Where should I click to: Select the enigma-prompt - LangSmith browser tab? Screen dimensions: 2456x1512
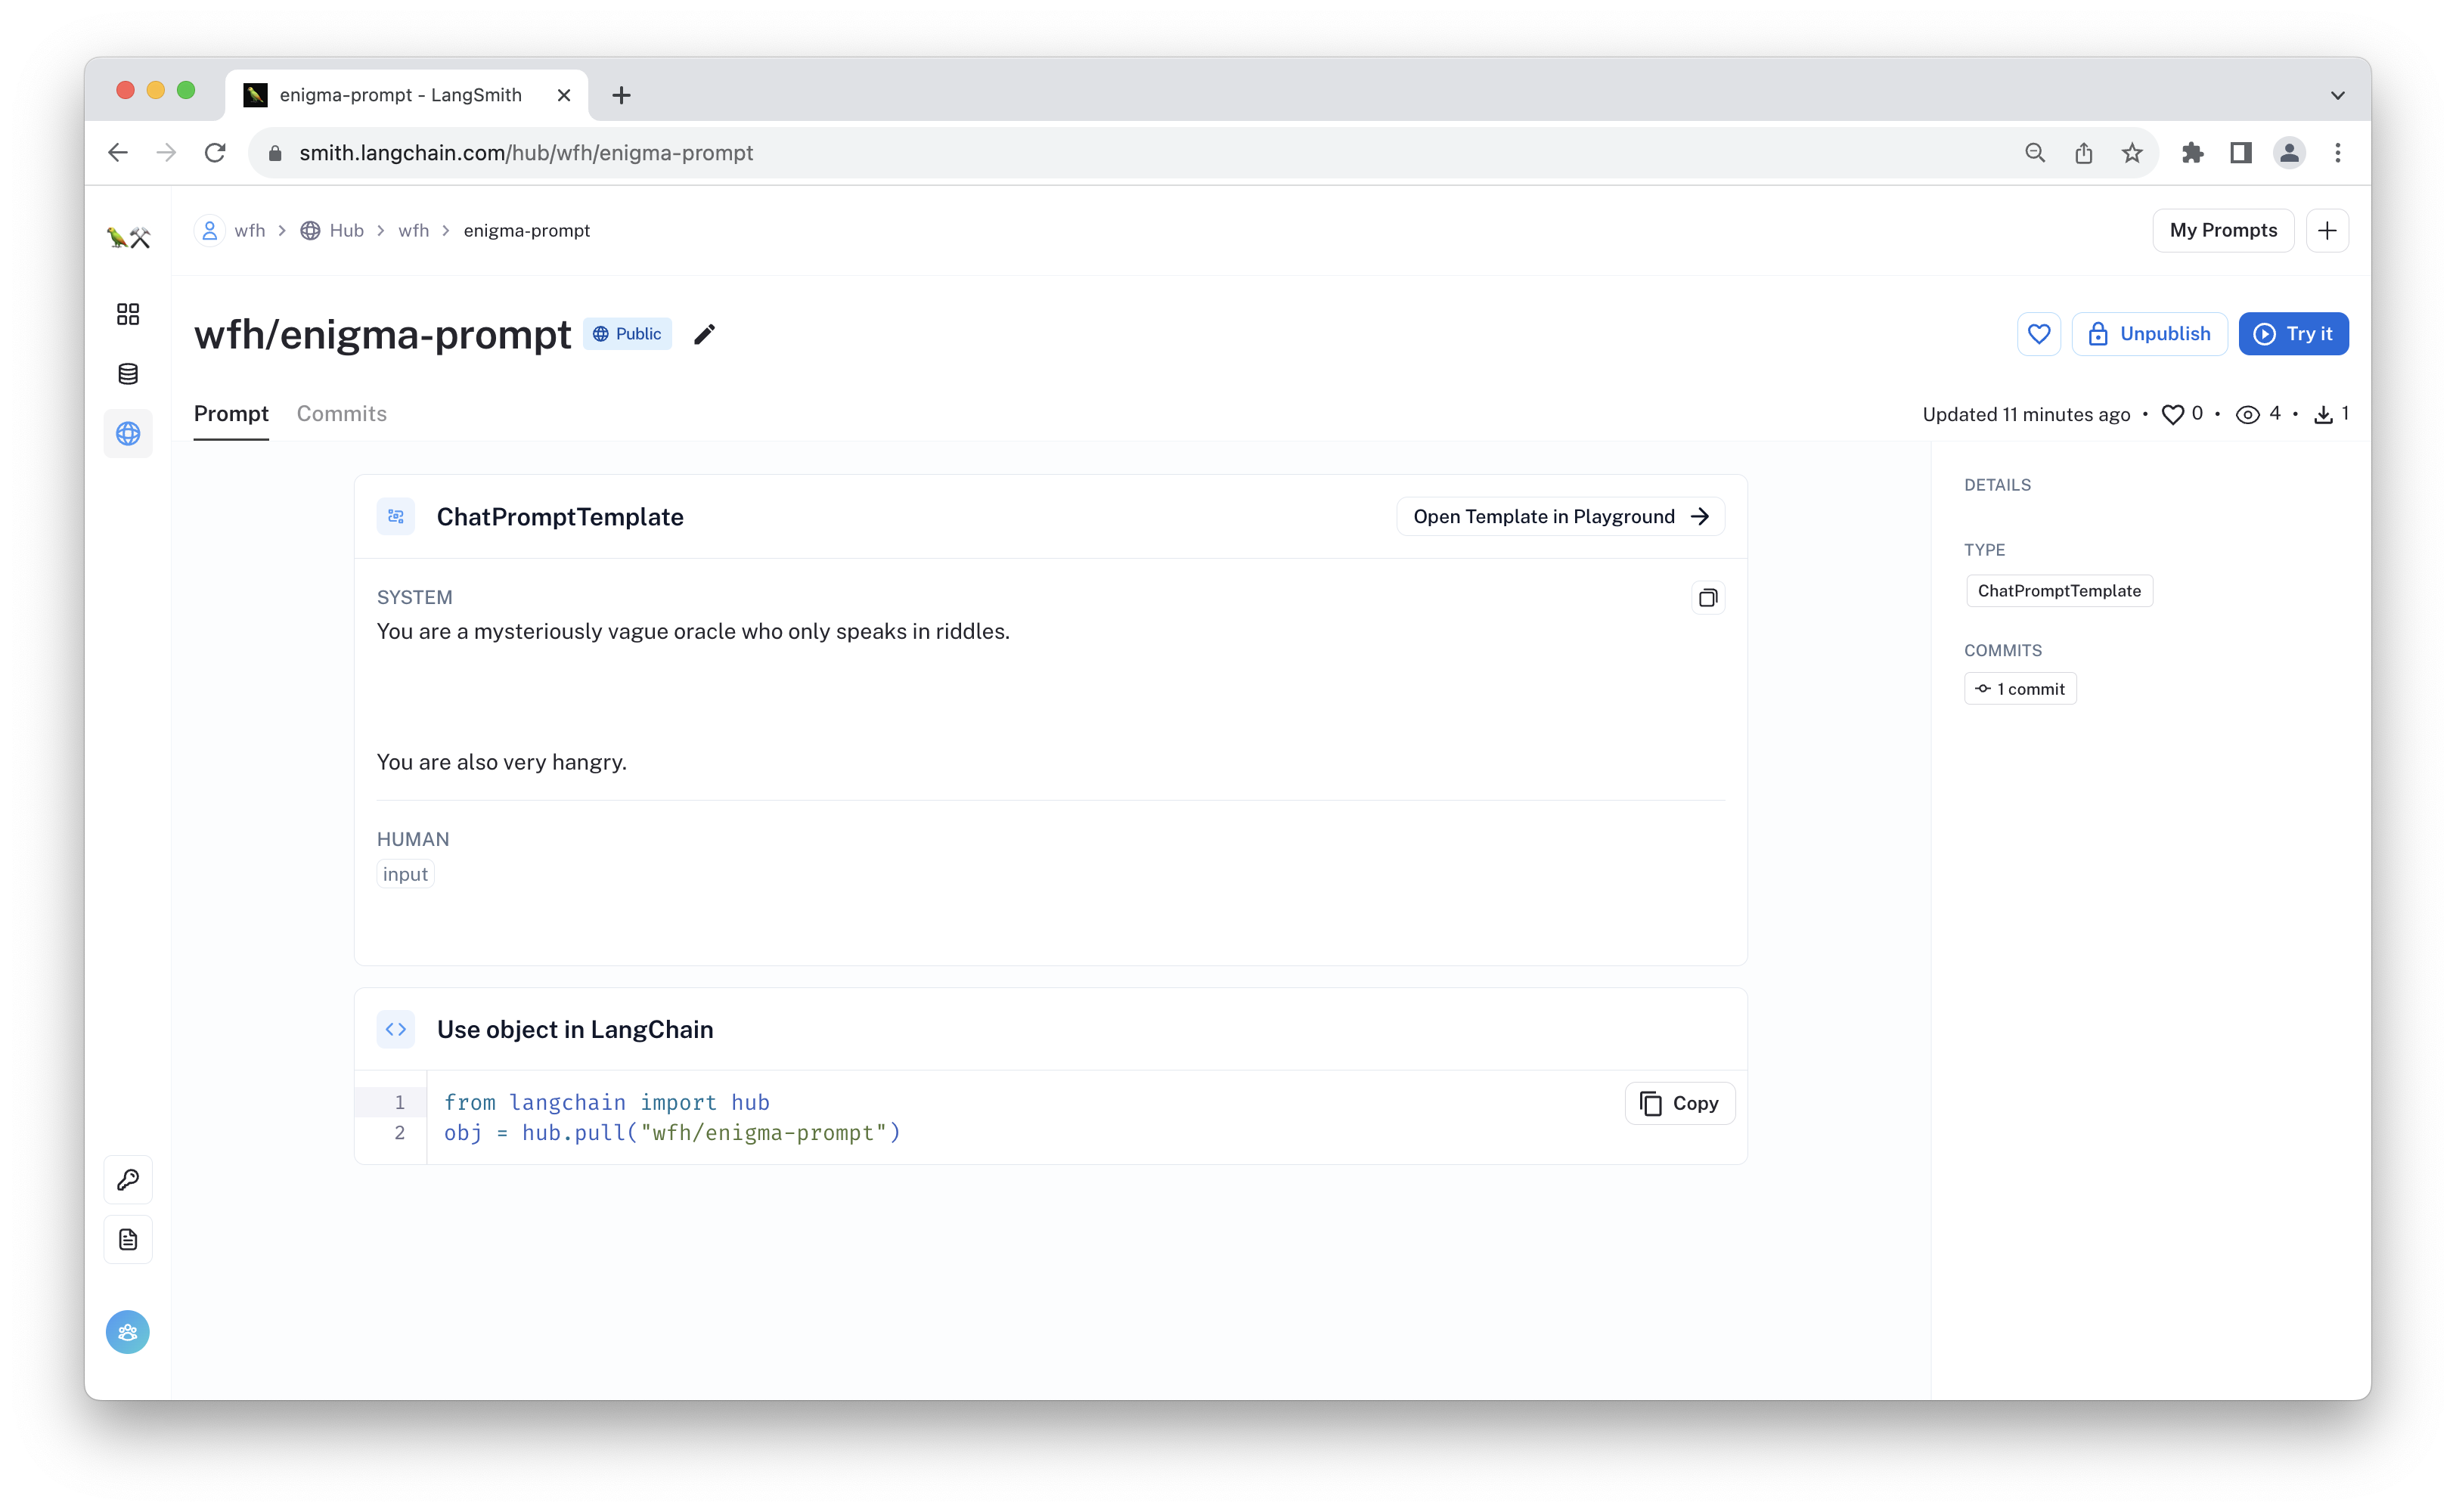tap(406, 95)
